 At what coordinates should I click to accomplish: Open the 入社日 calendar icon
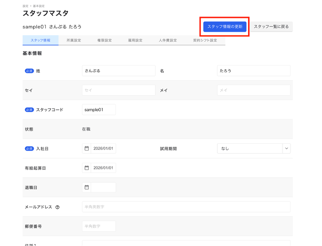pyautogui.click(x=86, y=148)
